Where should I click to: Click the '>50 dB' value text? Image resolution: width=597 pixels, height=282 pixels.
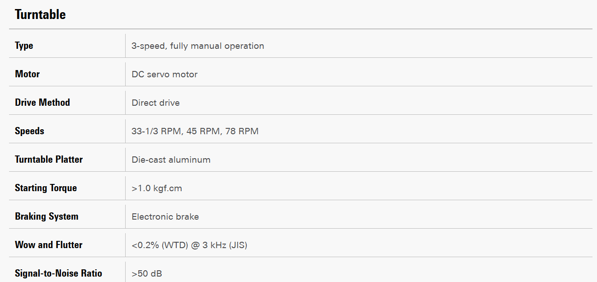pyautogui.click(x=147, y=273)
